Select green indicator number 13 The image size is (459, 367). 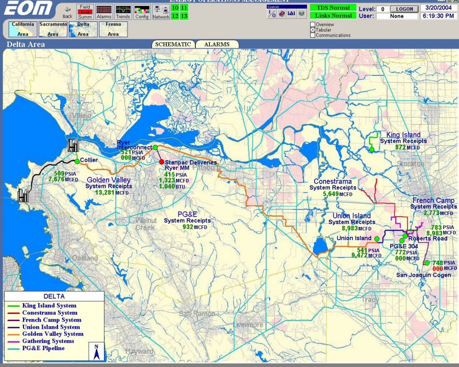click(x=184, y=16)
